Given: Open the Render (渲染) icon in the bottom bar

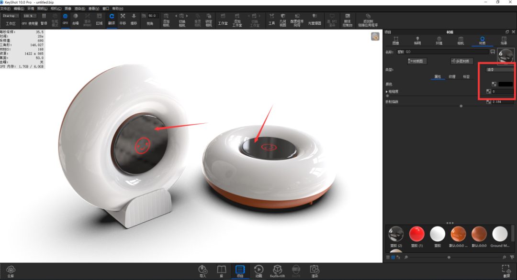Looking at the screenshot, I should point(315,271).
